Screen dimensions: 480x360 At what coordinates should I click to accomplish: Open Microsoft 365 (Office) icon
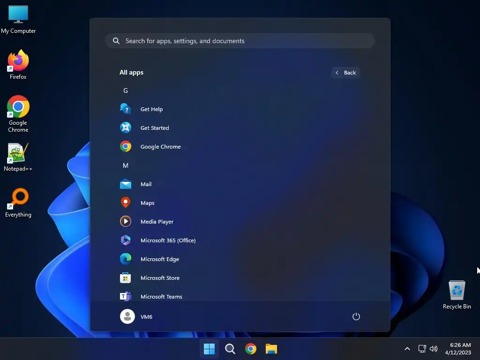tap(126, 240)
